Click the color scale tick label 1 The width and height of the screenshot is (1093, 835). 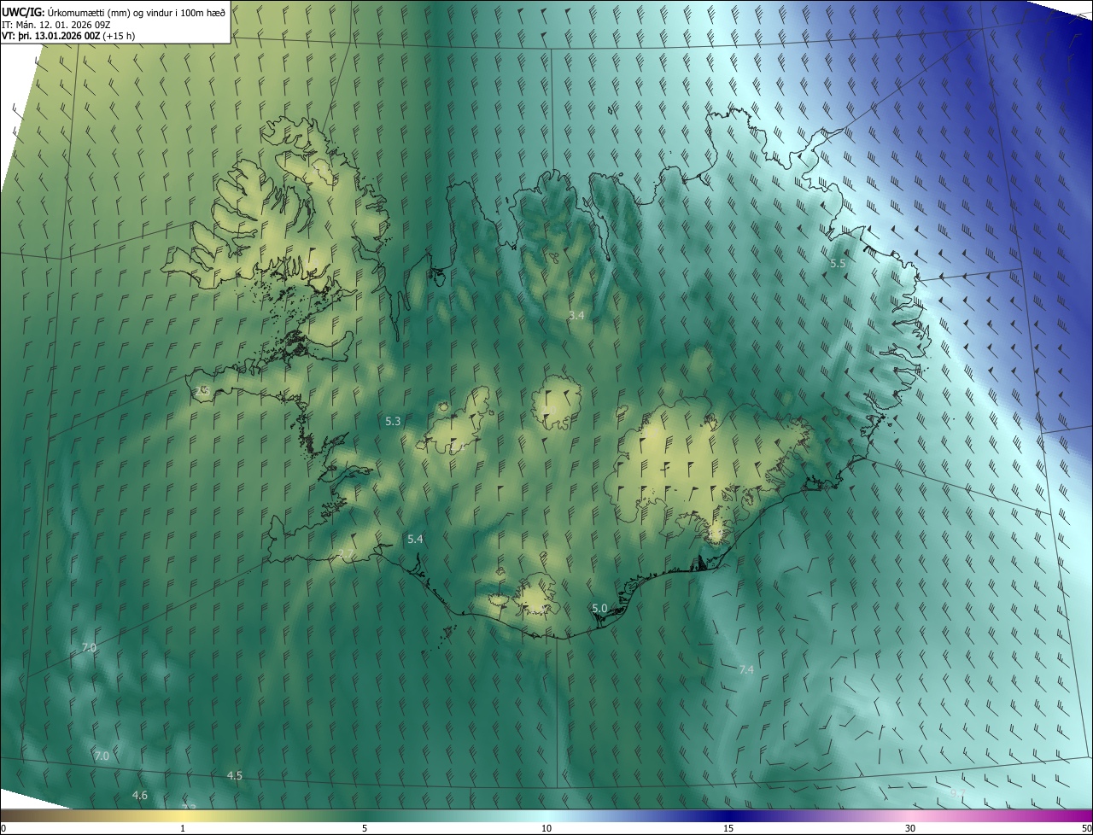183,828
